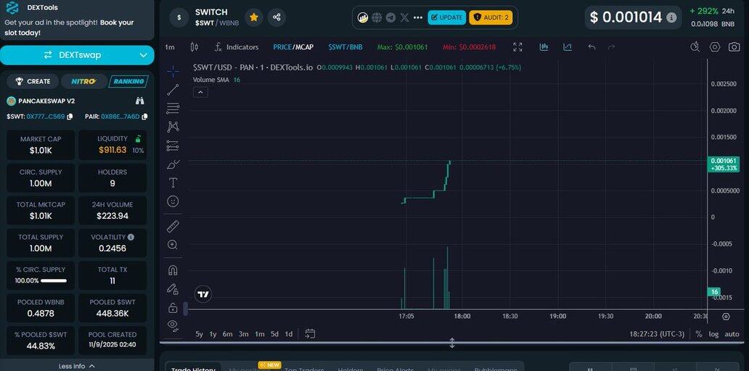Screen dimensions: 749x371
Task: Click the blue UPDATE button
Action: (x=446, y=17)
